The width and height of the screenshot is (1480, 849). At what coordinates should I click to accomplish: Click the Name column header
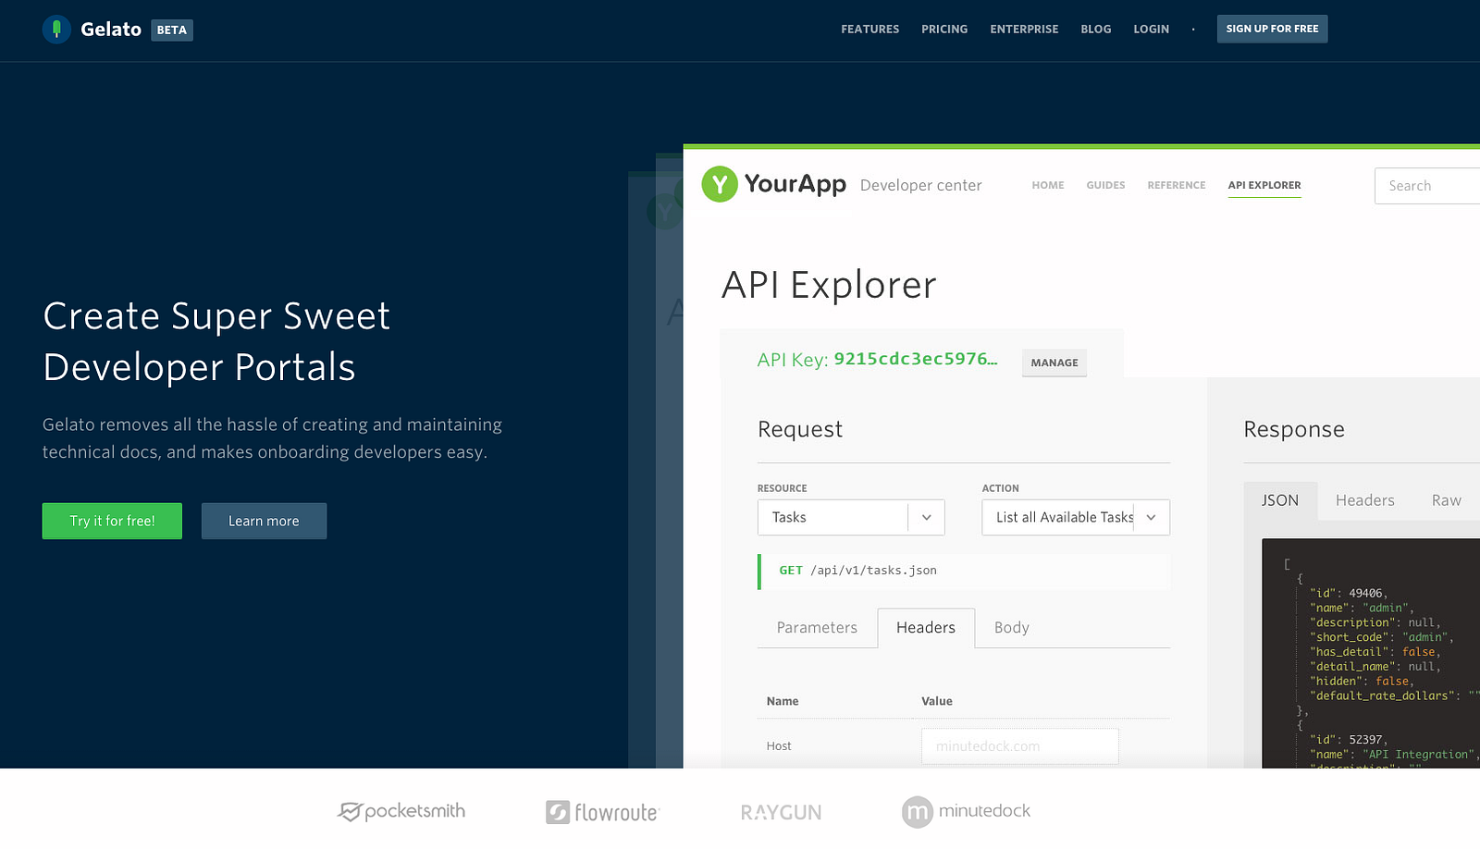coord(783,701)
